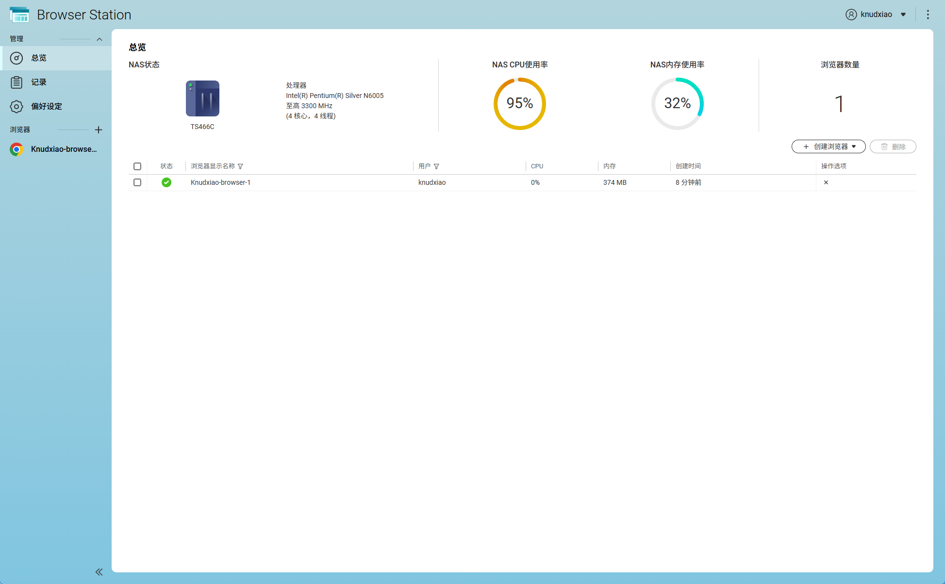Go to 偏好设定 preferences
945x584 pixels.
[46, 107]
